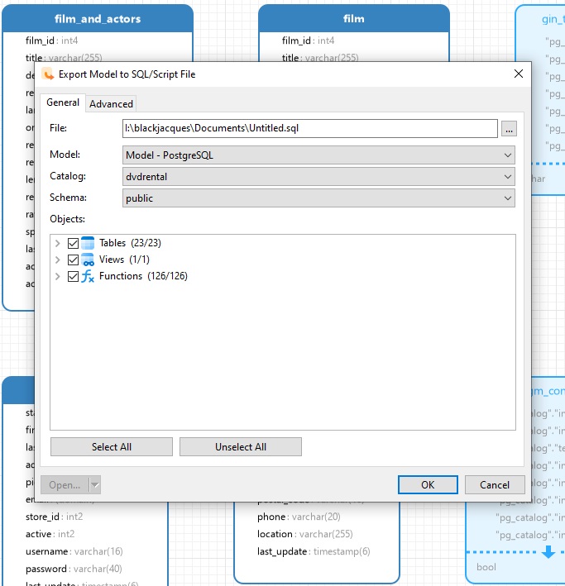Select the Tables (23/23) row text

pyautogui.click(x=130, y=243)
